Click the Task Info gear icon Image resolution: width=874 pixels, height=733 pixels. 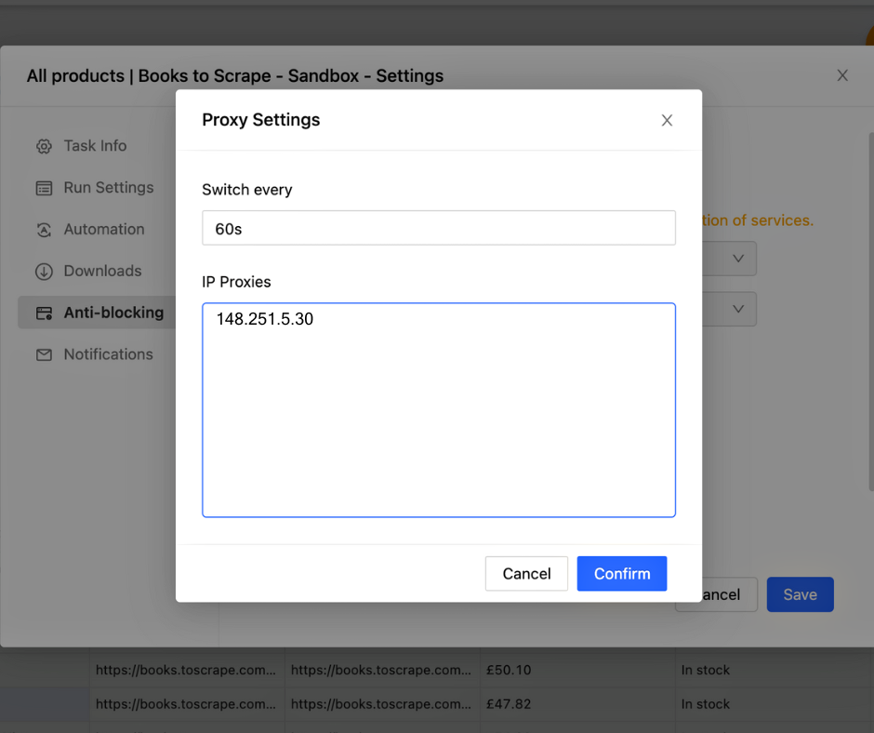(43, 146)
